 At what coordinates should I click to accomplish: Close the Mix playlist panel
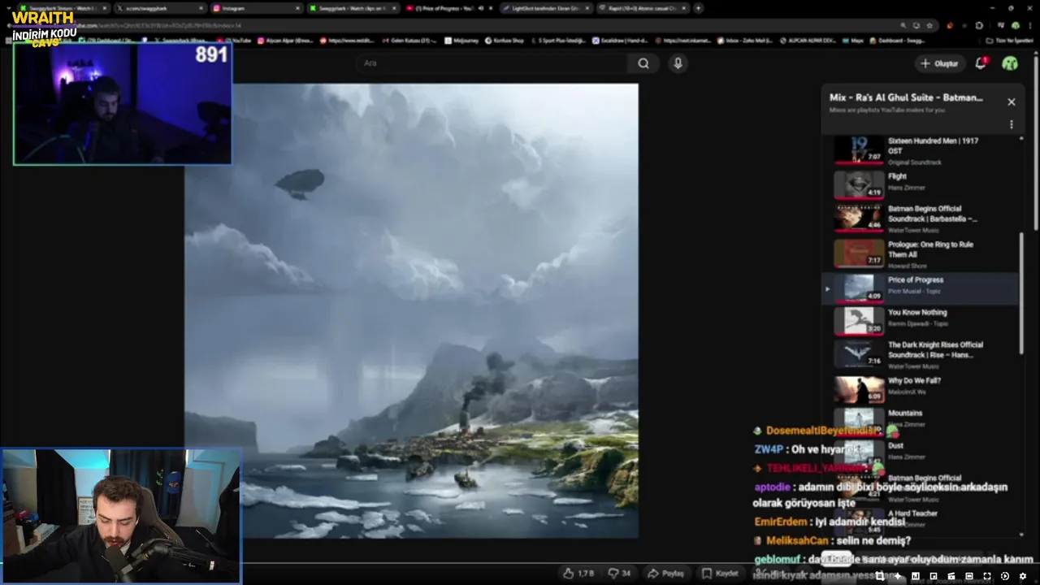[1011, 102]
